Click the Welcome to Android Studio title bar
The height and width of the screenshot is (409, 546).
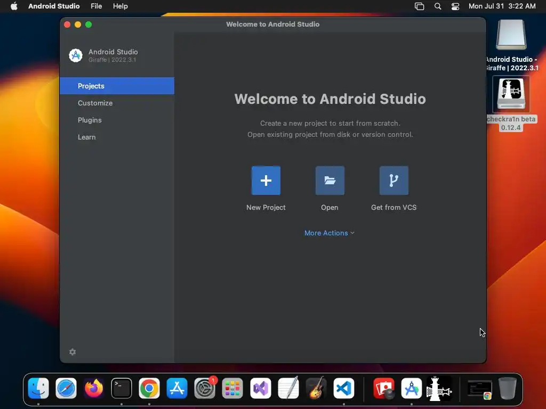272,24
